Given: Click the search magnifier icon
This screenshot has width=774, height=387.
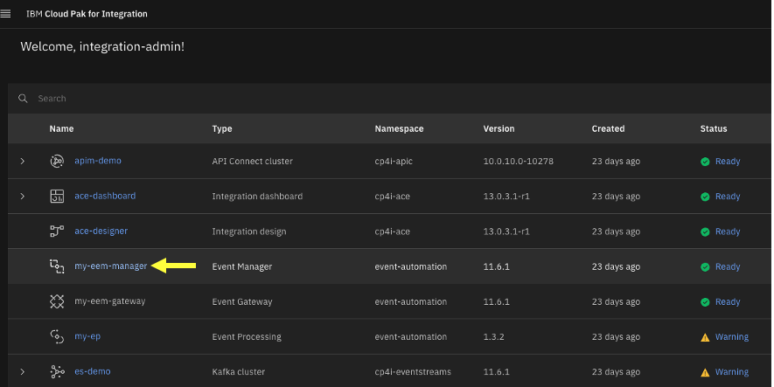Looking at the screenshot, I should point(24,99).
